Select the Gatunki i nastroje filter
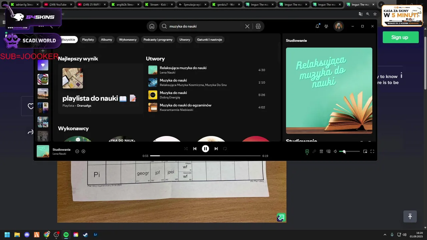The image size is (427, 240). (x=209, y=39)
